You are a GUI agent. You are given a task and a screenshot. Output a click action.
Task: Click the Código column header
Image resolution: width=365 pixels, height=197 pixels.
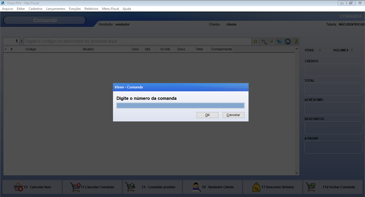31,49
